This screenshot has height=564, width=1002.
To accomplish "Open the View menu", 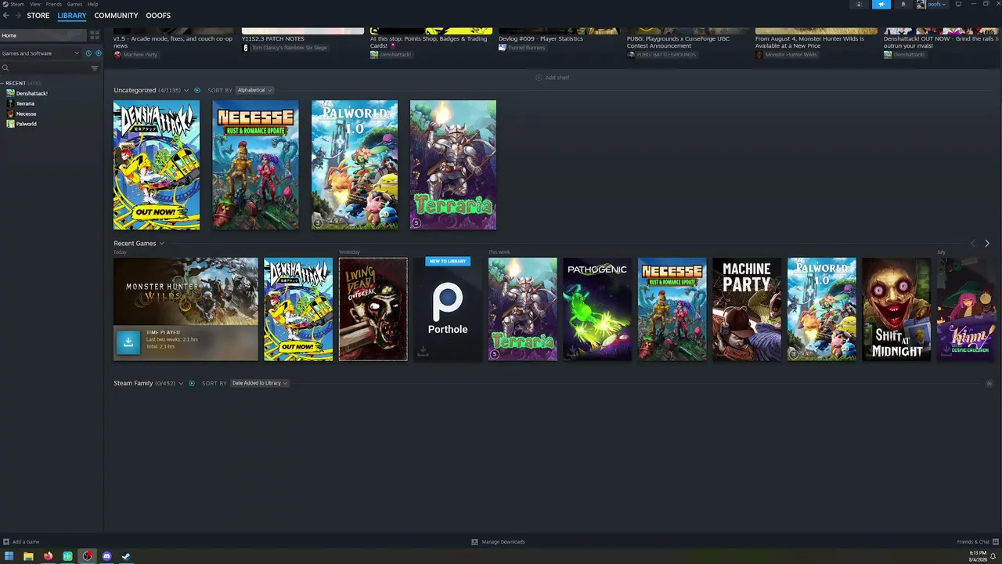I will [35, 4].
